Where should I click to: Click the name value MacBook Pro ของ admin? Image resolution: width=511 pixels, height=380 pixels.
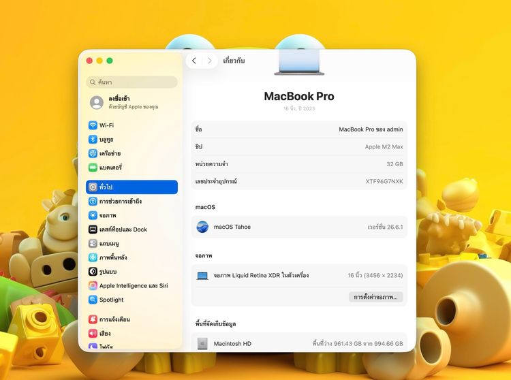tap(371, 129)
